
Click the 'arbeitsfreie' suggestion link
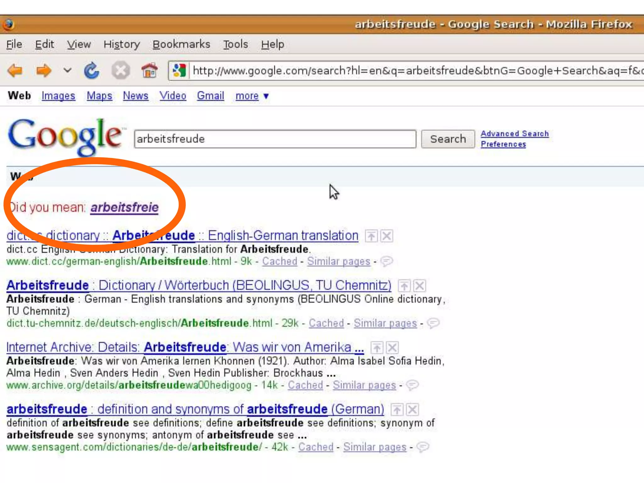(x=125, y=208)
